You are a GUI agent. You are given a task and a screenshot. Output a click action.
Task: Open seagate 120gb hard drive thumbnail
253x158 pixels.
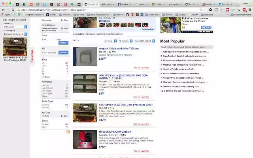[85, 56]
